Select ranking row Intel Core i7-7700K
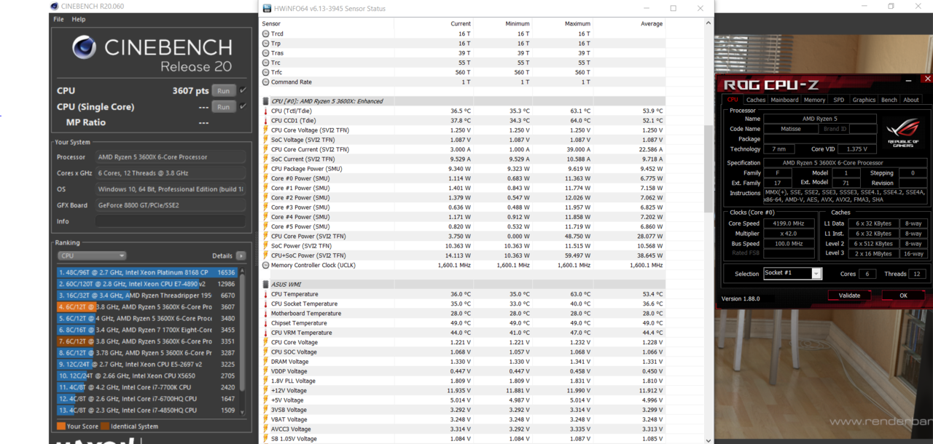933x444 pixels. [x=147, y=387]
